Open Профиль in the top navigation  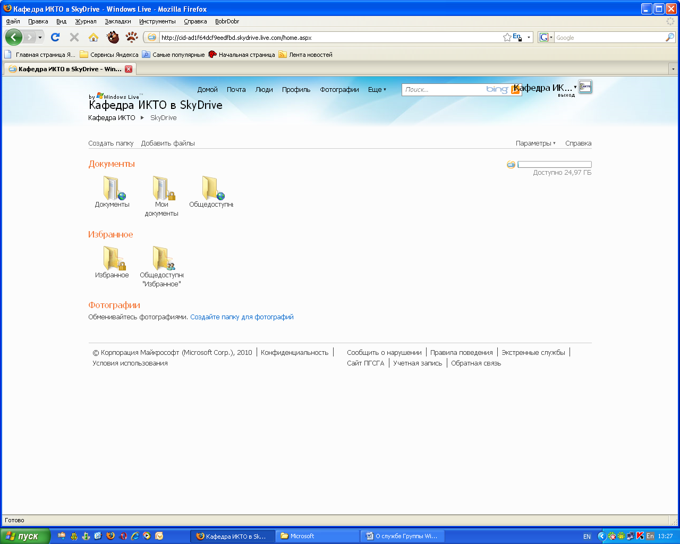(296, 90)
